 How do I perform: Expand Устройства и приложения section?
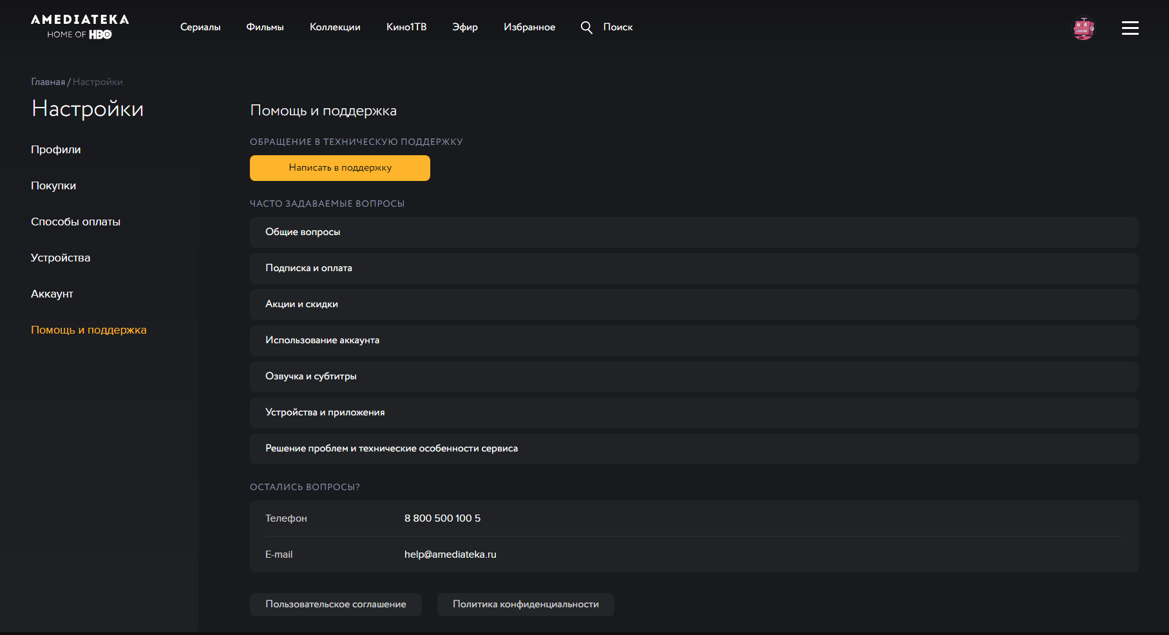click(694, 412)
